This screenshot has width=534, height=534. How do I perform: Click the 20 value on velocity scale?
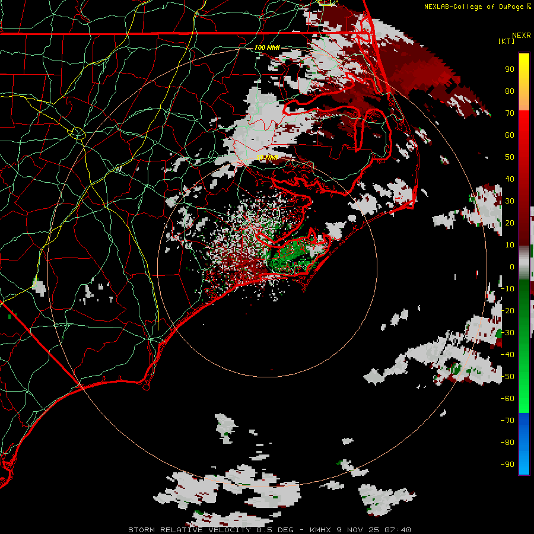[510, 223]
